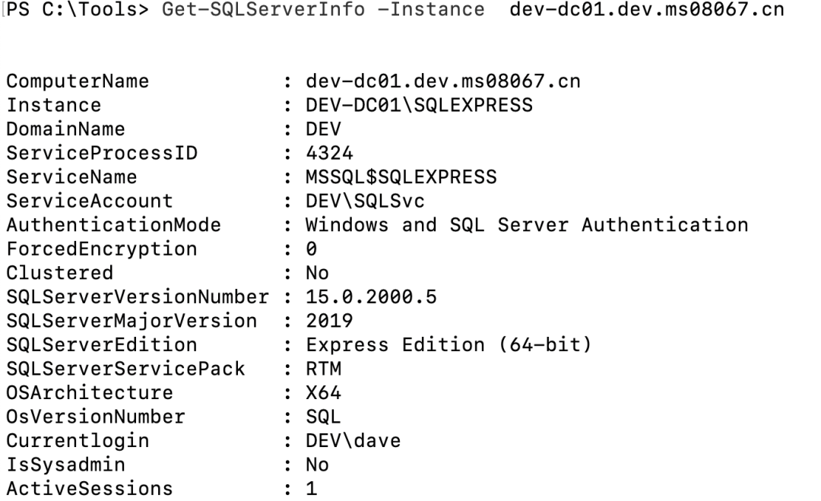Click the SQLServerEdition label
821x501 pixels.
[102, 345]
